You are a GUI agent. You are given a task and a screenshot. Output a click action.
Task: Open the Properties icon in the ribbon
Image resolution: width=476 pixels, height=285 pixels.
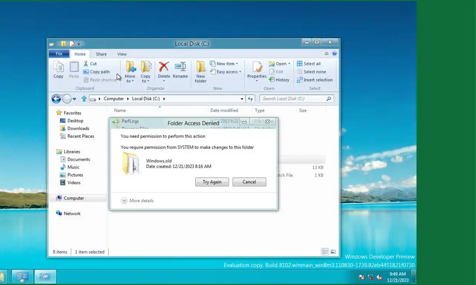(257, 67)
